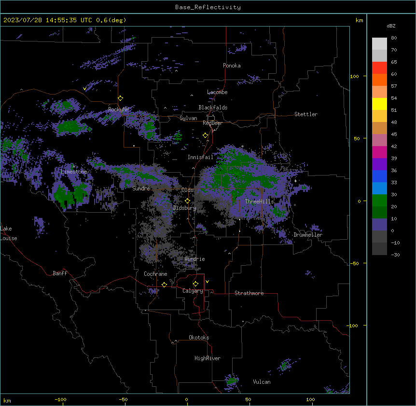Click the Okotoks city label
416x406 pixels.
(x=199, y=338)
